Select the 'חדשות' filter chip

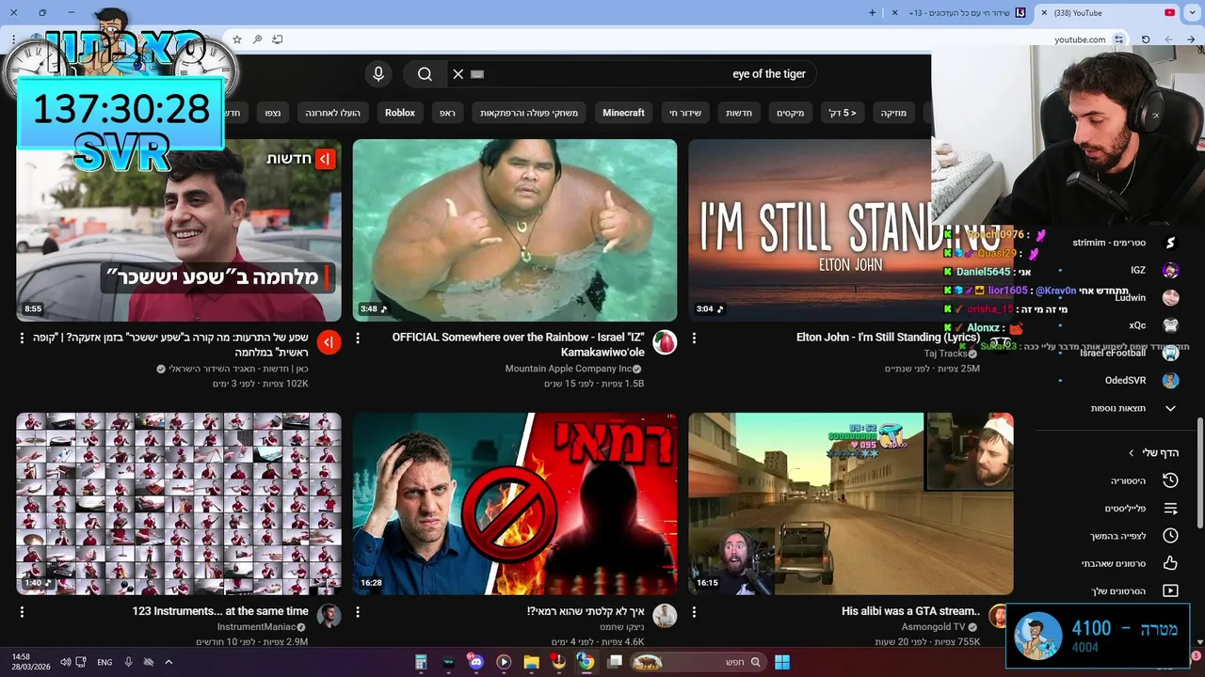pyautogui.click(x=738, y=113)
